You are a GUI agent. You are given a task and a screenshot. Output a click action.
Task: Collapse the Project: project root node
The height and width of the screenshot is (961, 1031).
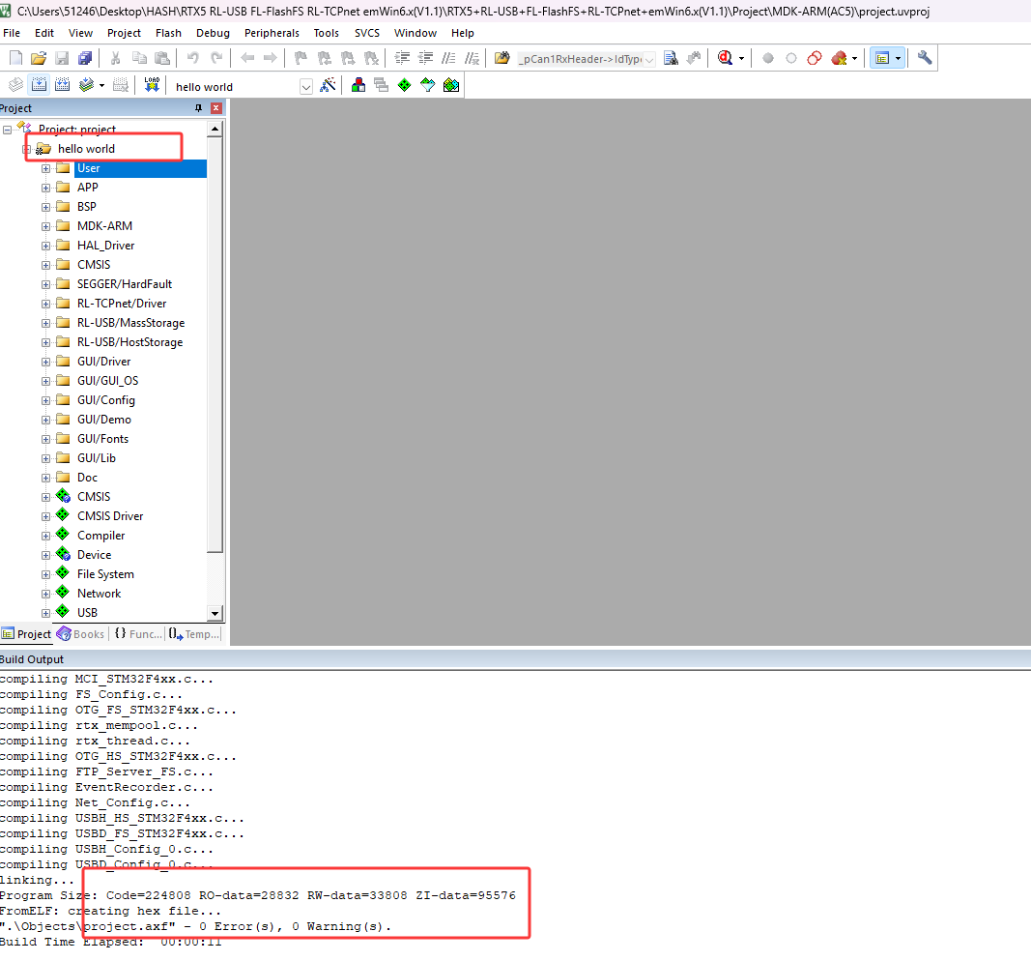coord(7,130)
